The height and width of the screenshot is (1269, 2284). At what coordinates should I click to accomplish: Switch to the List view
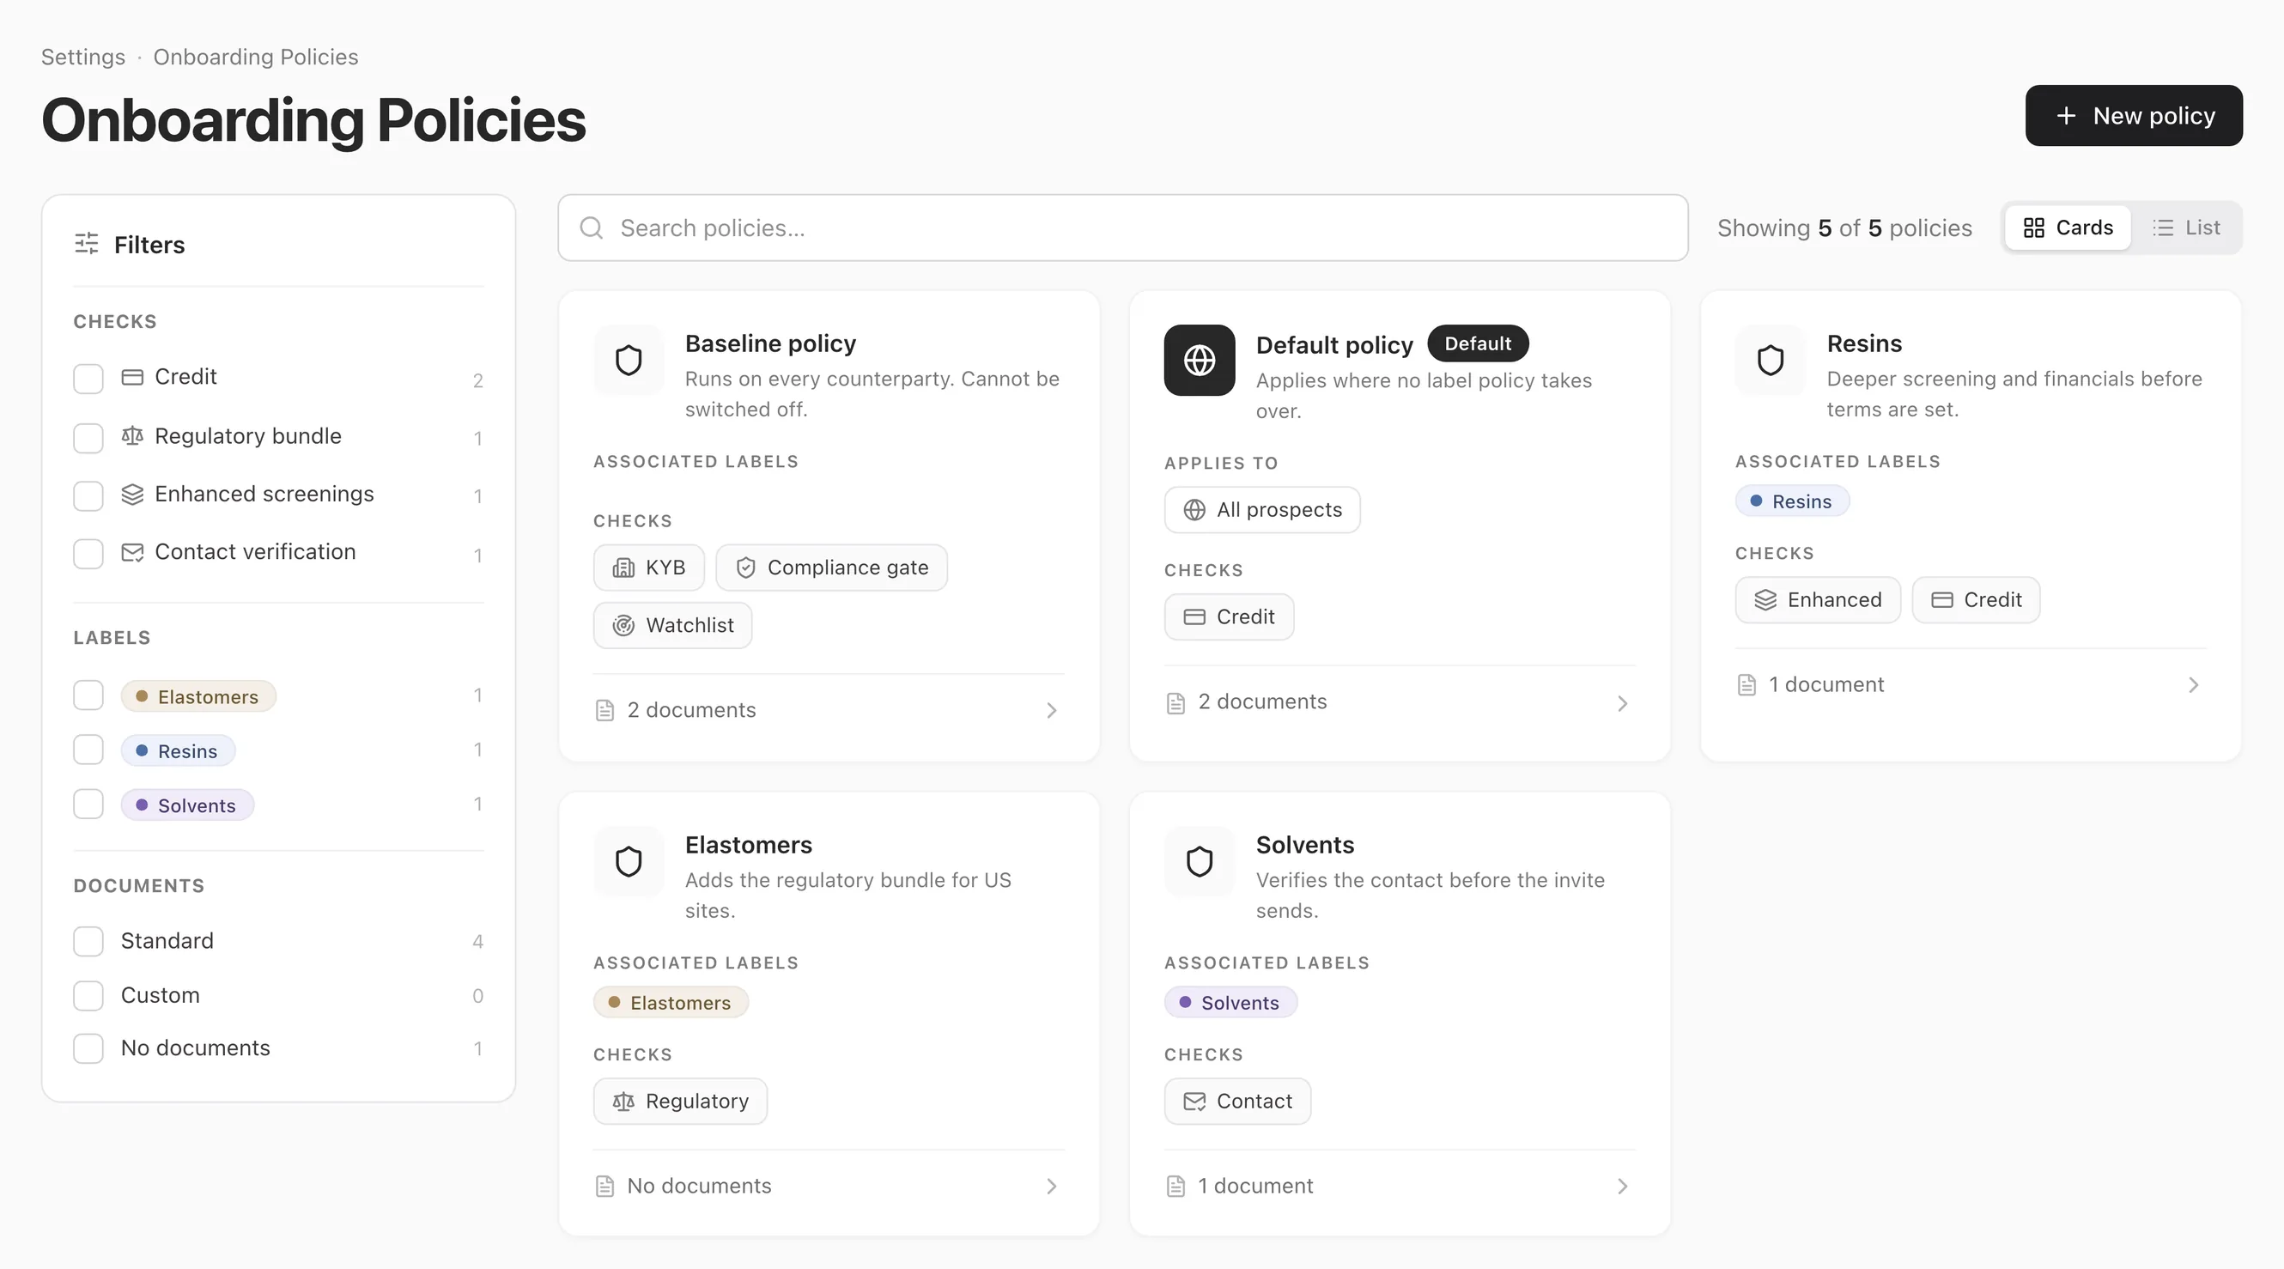(x=2186, y=228)
